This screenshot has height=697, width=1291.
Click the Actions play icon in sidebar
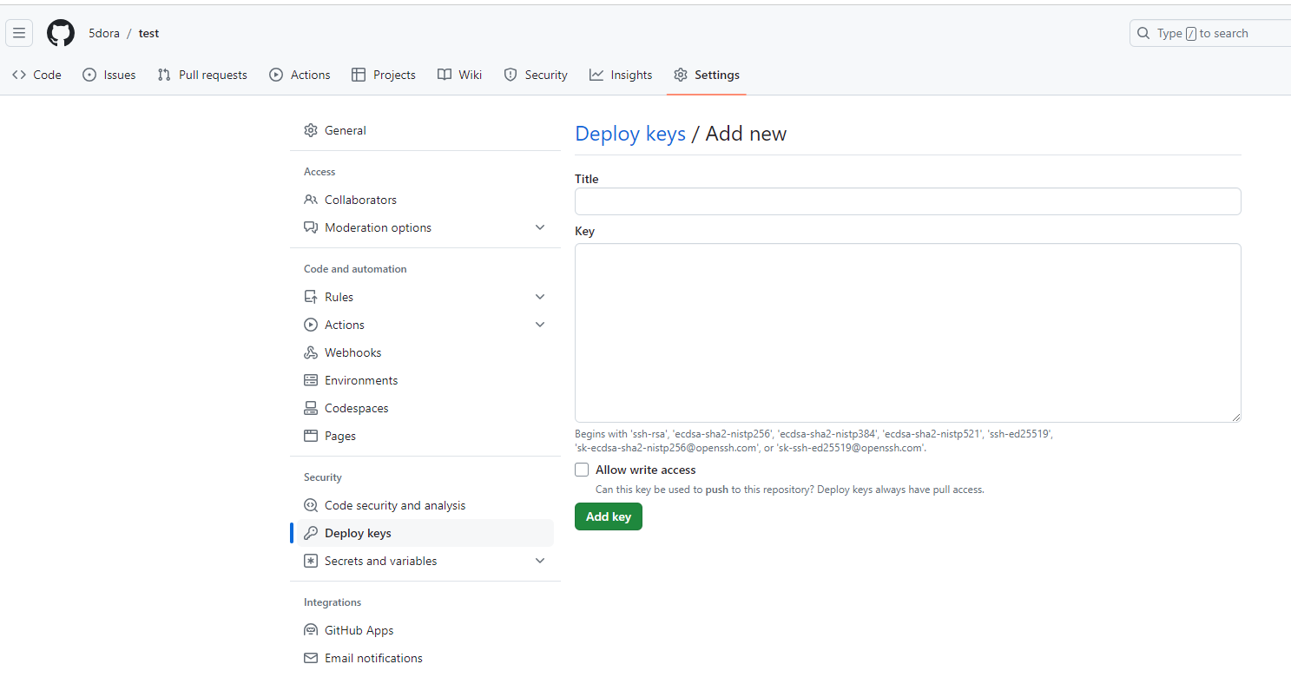[311, 325]
